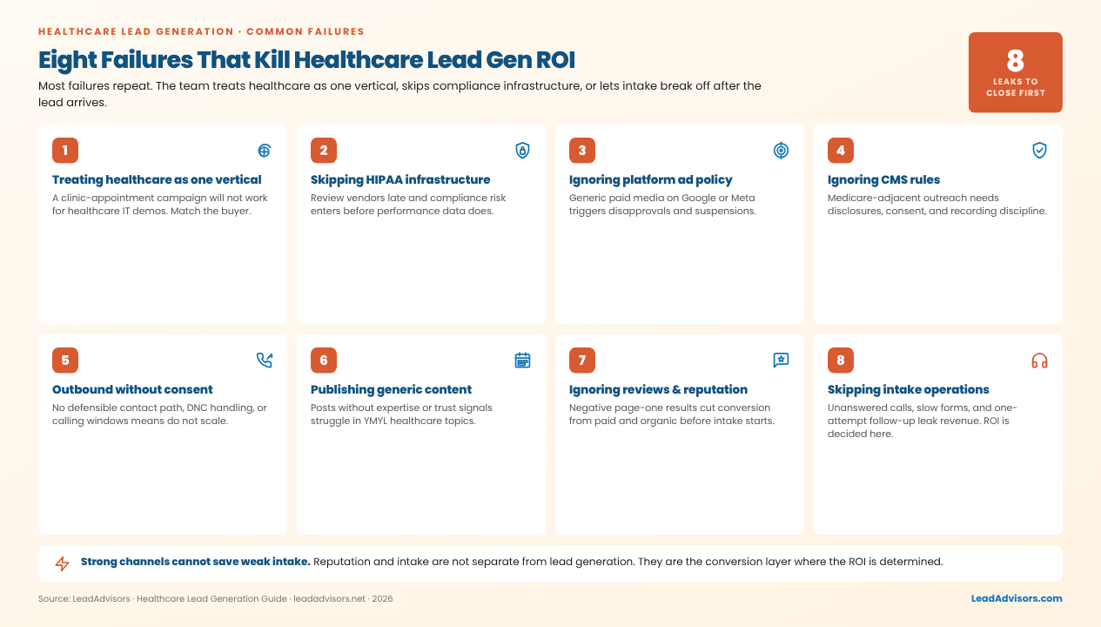Click the orange number 6 badge
The height and width of the screenshot is (627, 1101).
[x=323, y=361]
